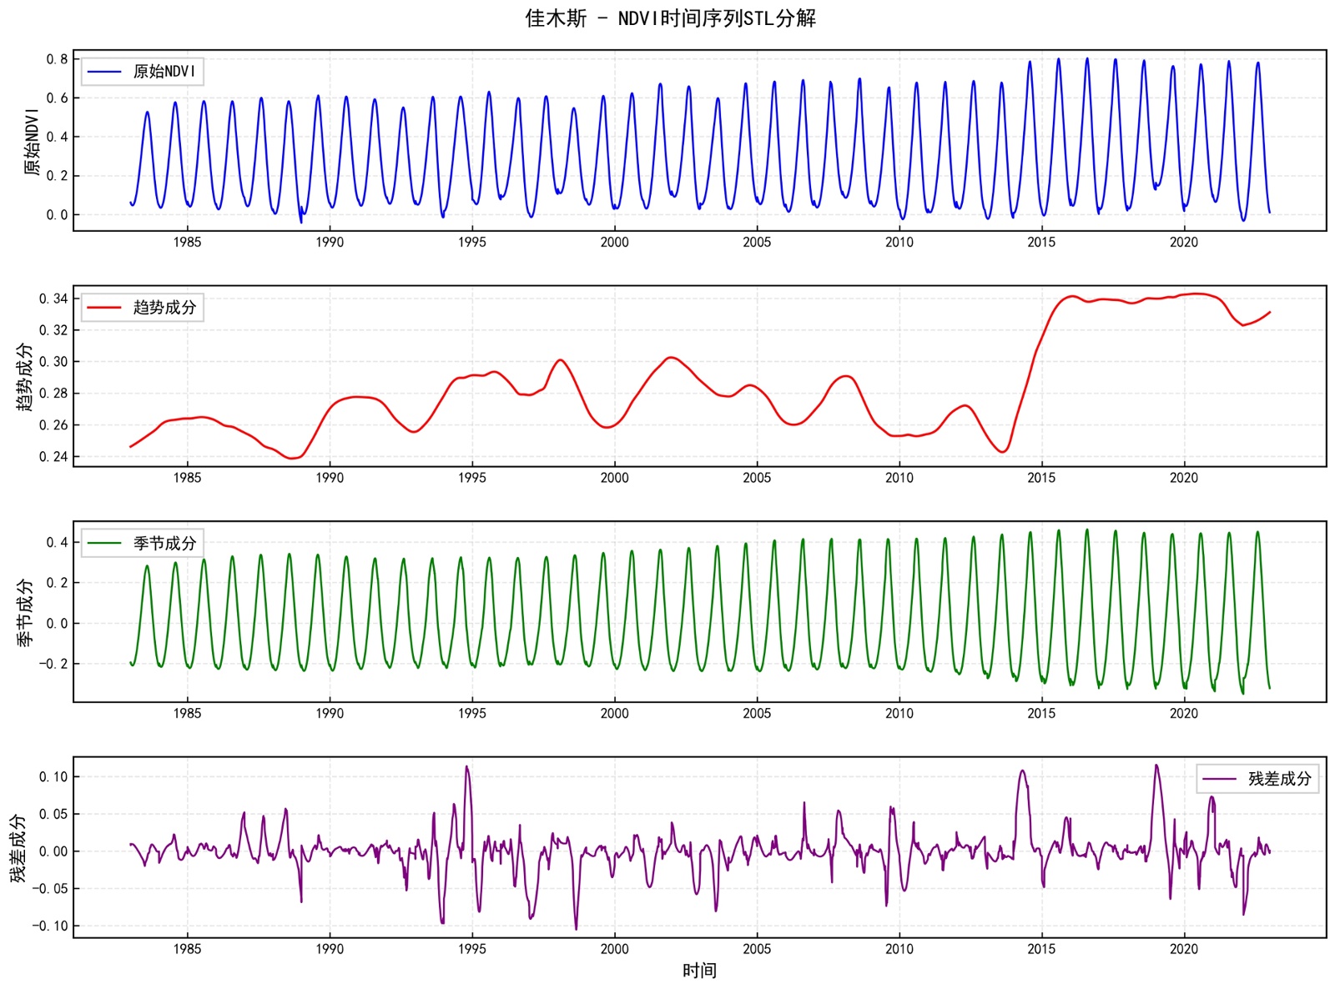Click the 2000 tick label in the original NDVI panel

click(x=615, y=243)
